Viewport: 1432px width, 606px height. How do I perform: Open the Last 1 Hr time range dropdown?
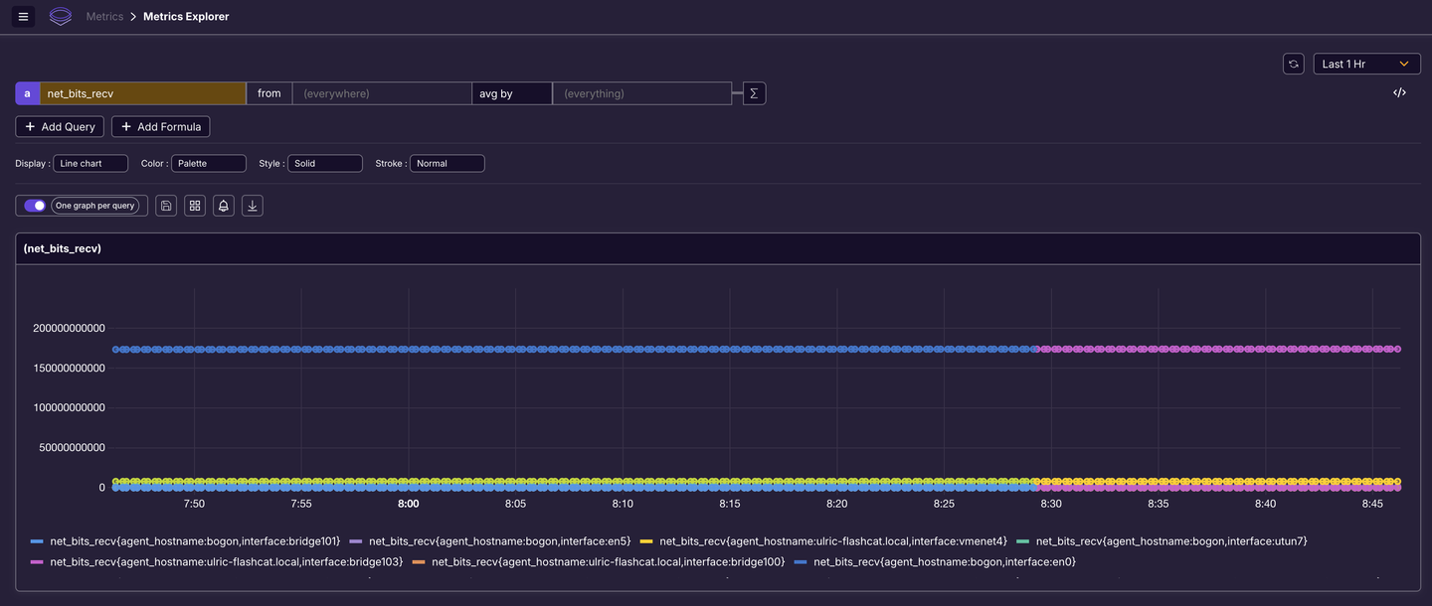[1366, 63]
